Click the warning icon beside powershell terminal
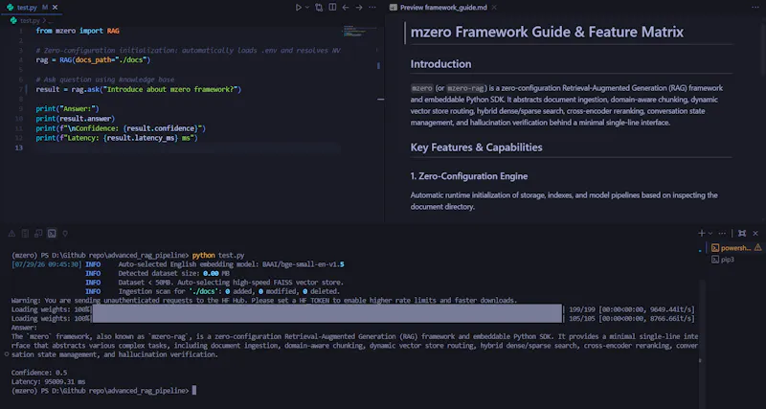The image size is (766, 409). 757,248
